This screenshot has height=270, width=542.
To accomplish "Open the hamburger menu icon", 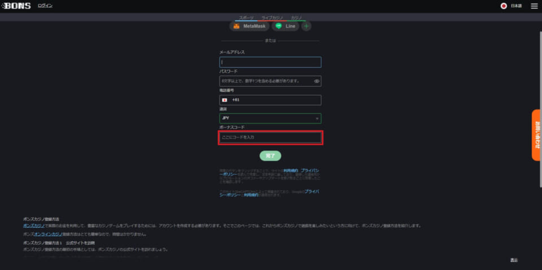I will point(534,6).
